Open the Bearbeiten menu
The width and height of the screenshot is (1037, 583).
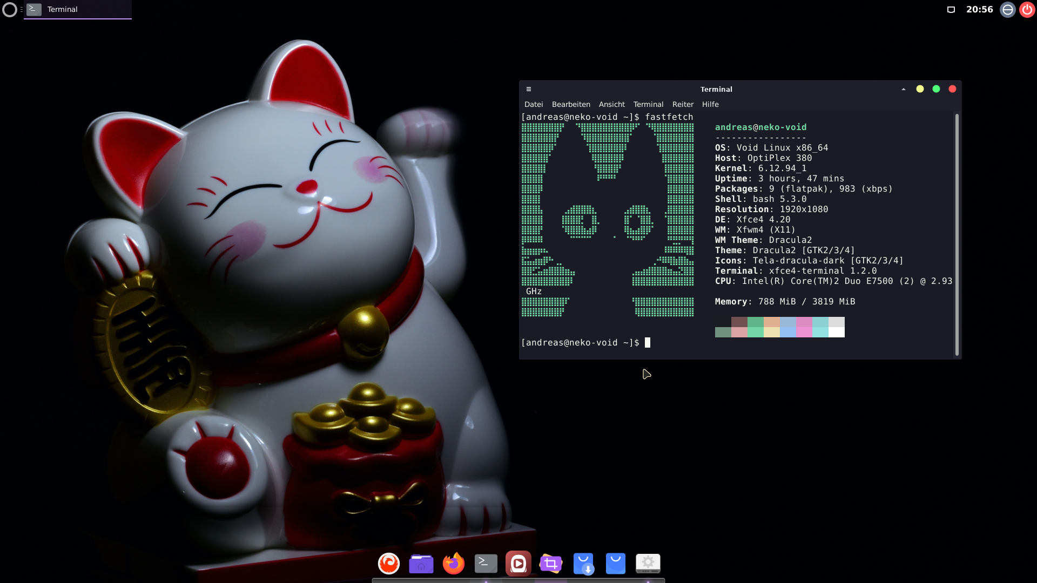click(571, 104)
